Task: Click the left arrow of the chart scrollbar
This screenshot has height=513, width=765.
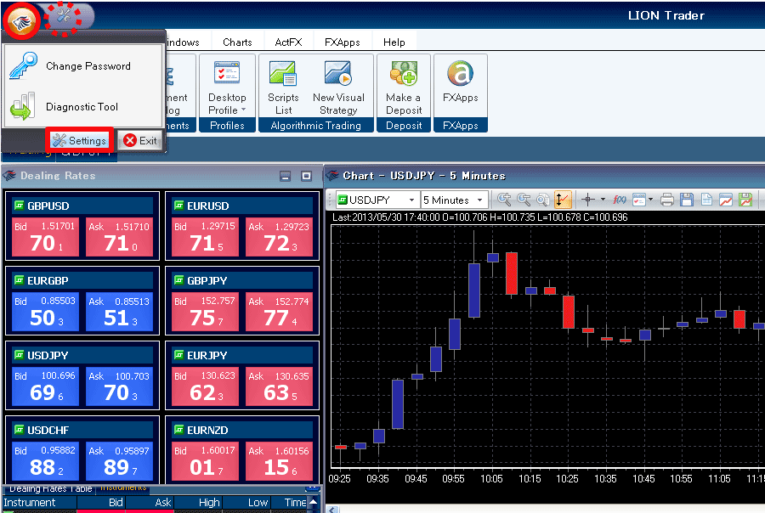Action: pos(332,509)
